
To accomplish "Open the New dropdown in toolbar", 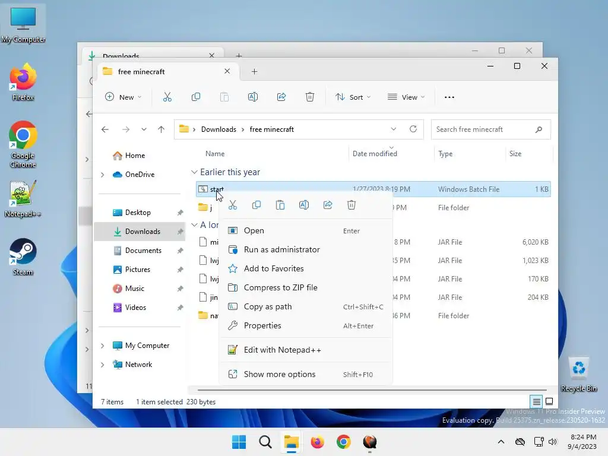I will click(123, 97).
